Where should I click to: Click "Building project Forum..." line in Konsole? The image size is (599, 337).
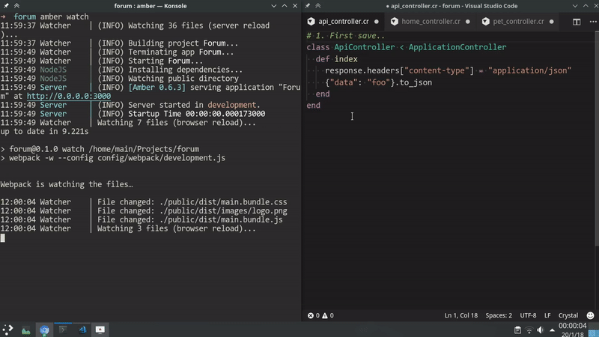(x=183, y=43)
